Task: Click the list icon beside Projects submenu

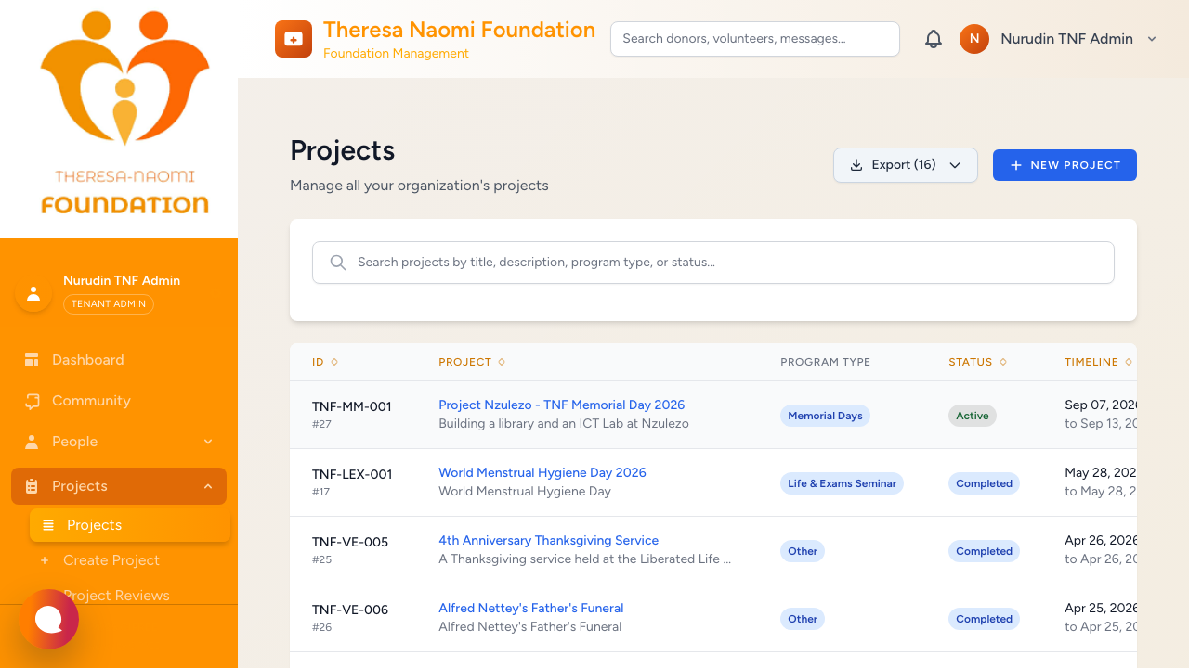Action: coord(48,525)
